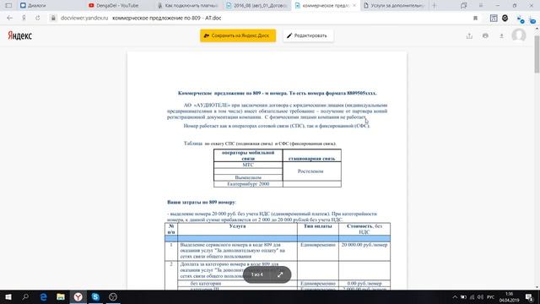This screenshot has width=540, height=304.
Task: Click the page indicator 1 из 4
Action: 256,274
